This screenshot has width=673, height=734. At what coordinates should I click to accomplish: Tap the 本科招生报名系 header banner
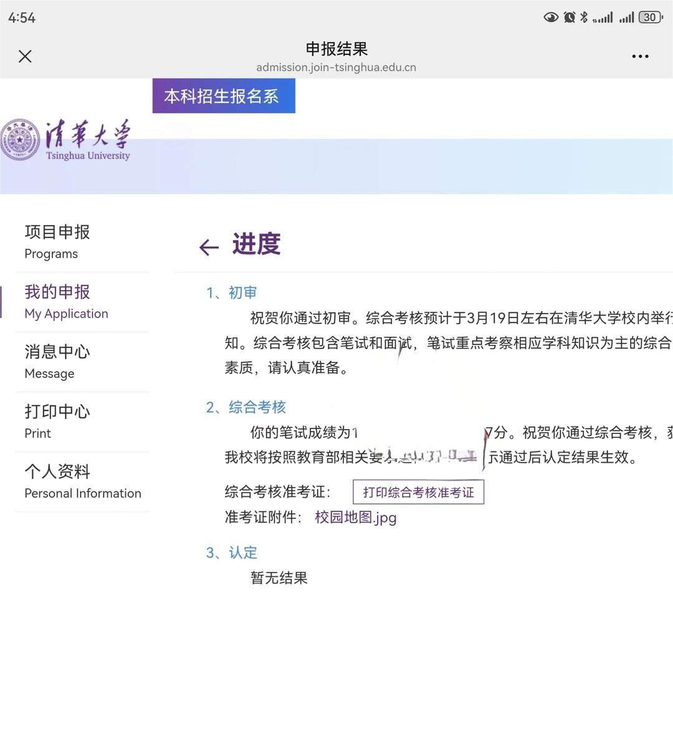[223, 96]
